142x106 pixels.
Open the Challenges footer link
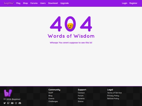pos(53,101)
